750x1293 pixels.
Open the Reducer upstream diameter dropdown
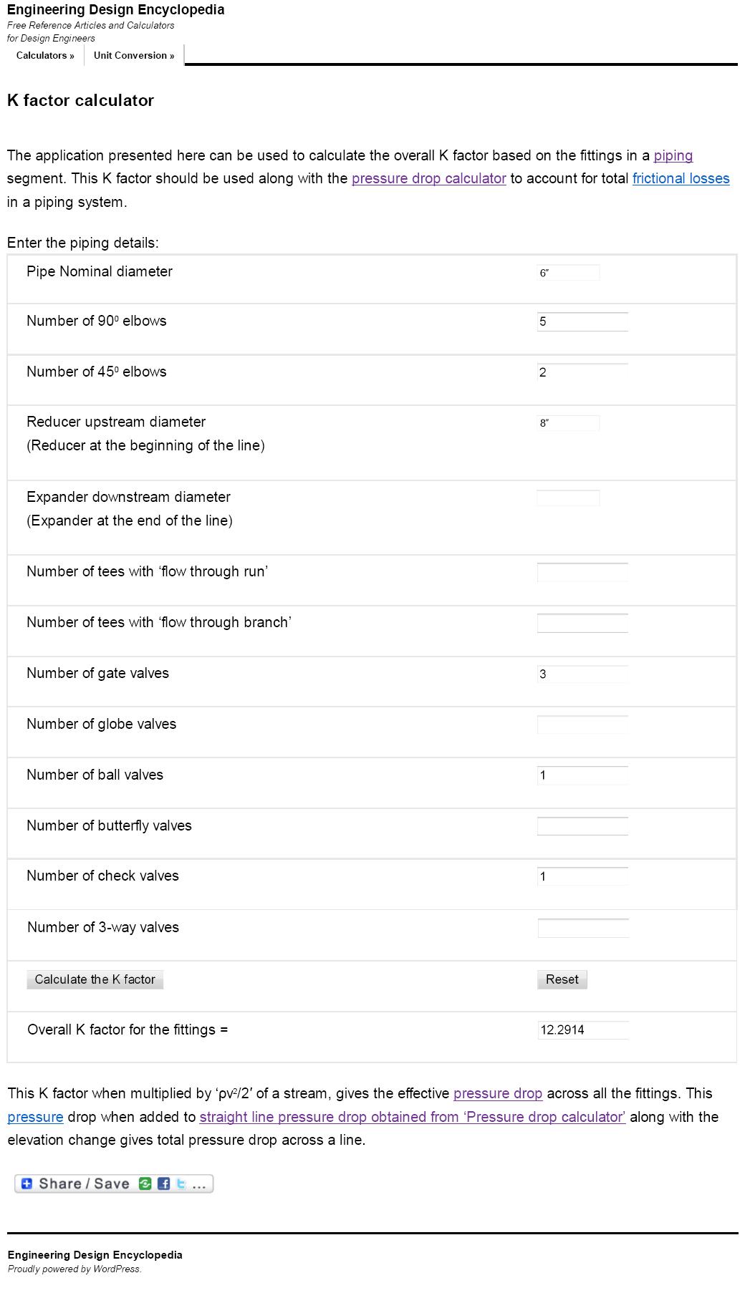[x=568, y=423]
